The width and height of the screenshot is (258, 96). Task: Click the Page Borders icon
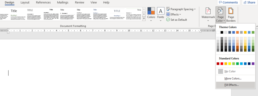(x=231, y=11)
